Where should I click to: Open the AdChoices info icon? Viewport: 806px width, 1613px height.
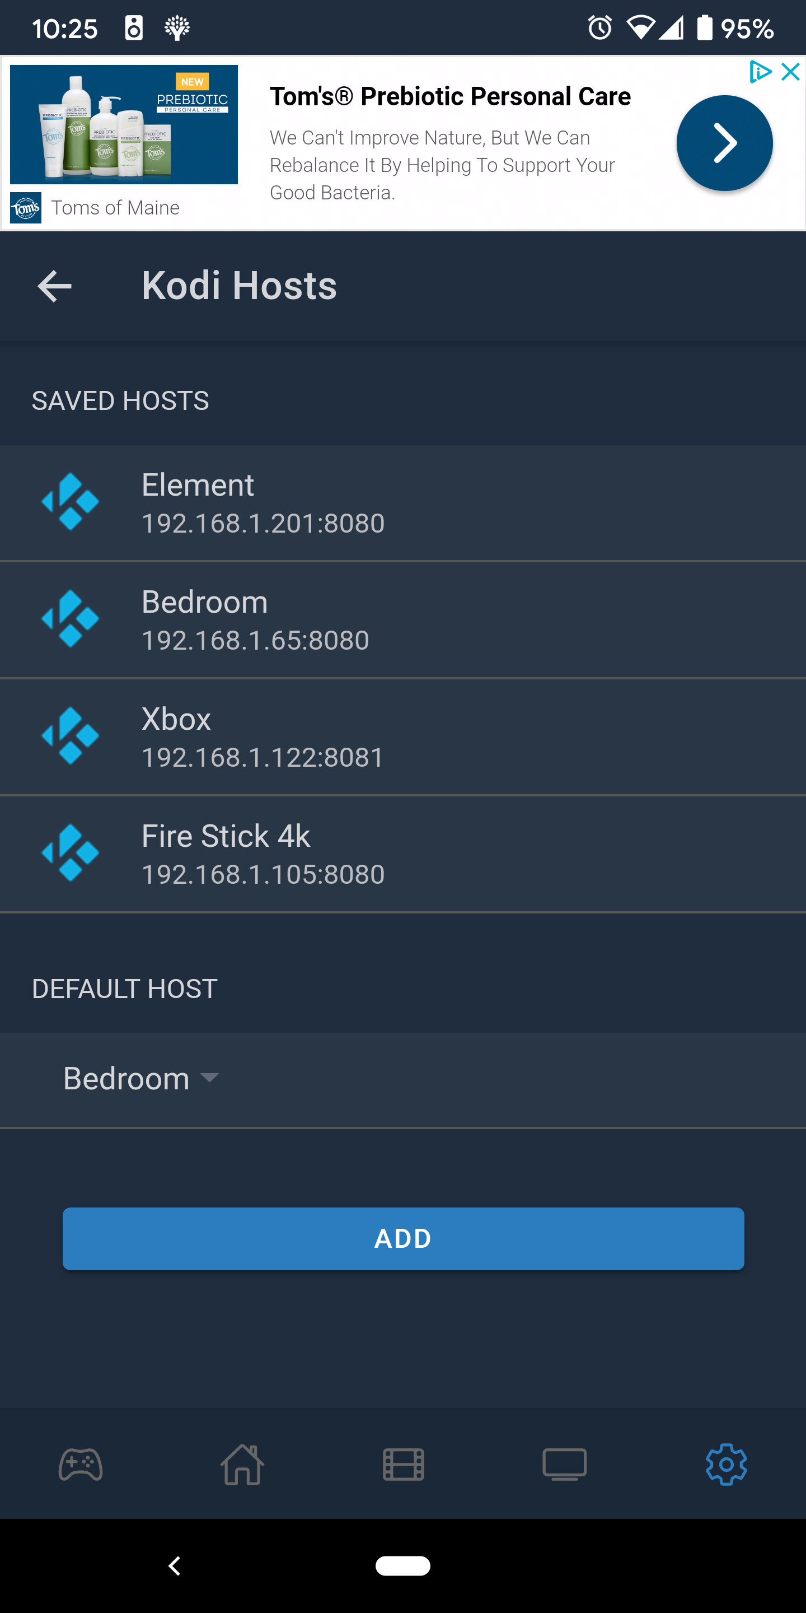point(760,72)
